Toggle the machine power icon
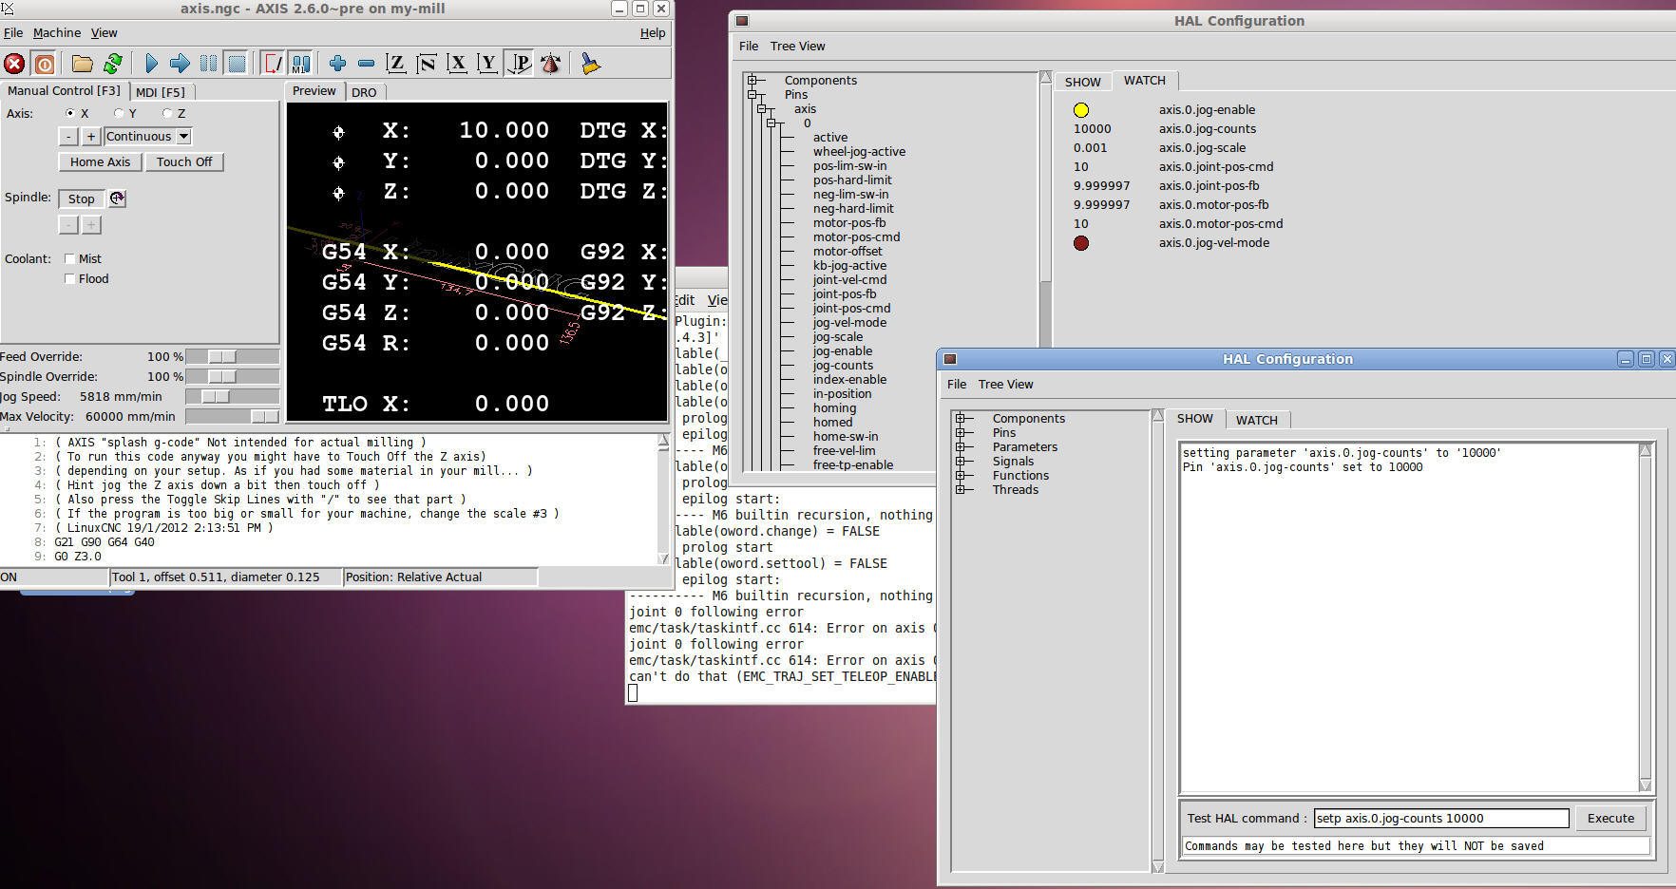 44,64
